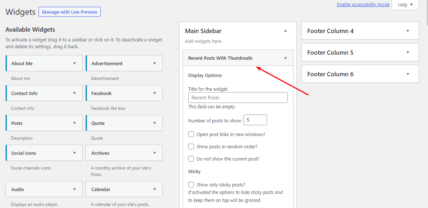Viewport: 428px width, 208px height.
Task: Expand the Contact Info widget arrow
Action: pos(75,93)
